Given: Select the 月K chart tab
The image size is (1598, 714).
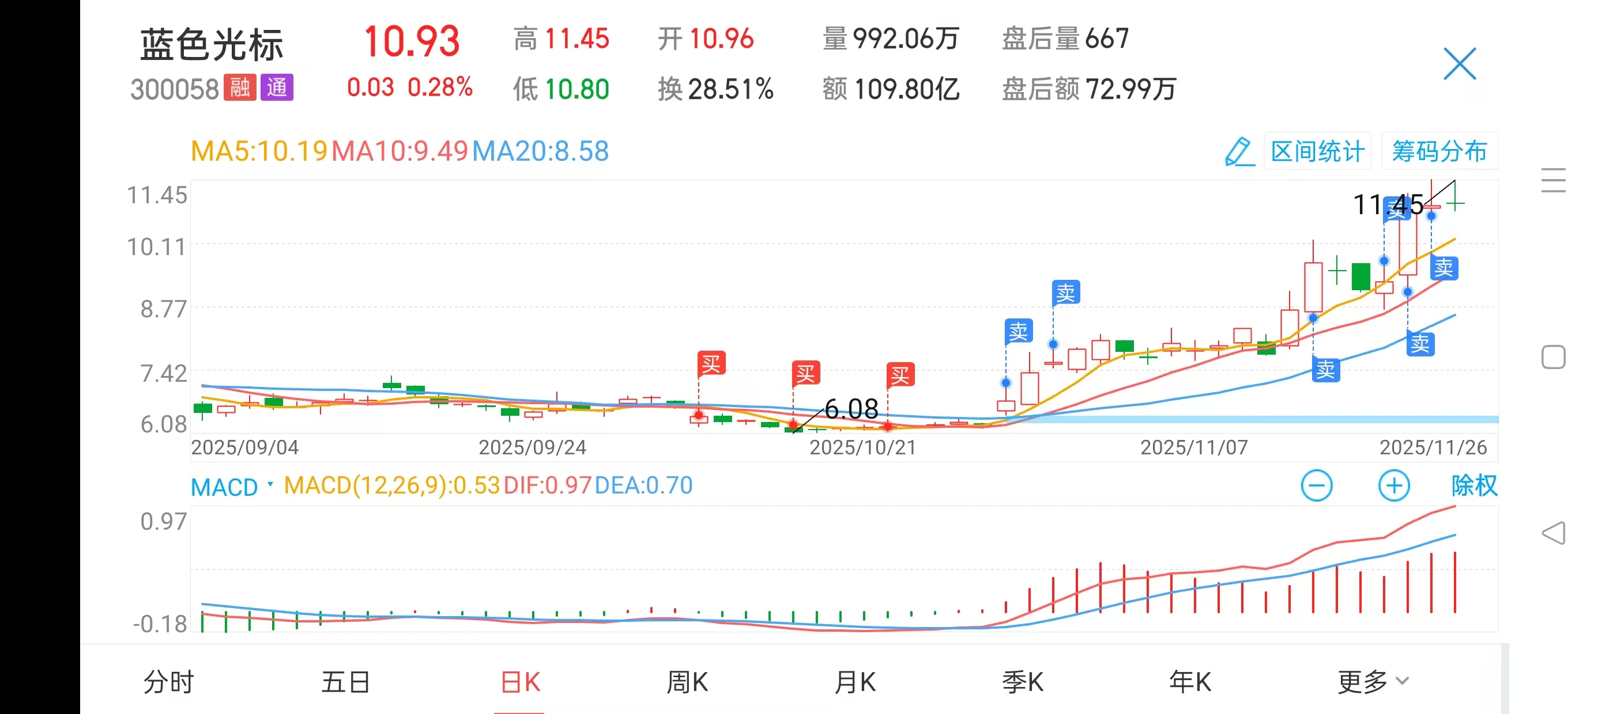Looking at the screenshot, I should pos(855,682).
